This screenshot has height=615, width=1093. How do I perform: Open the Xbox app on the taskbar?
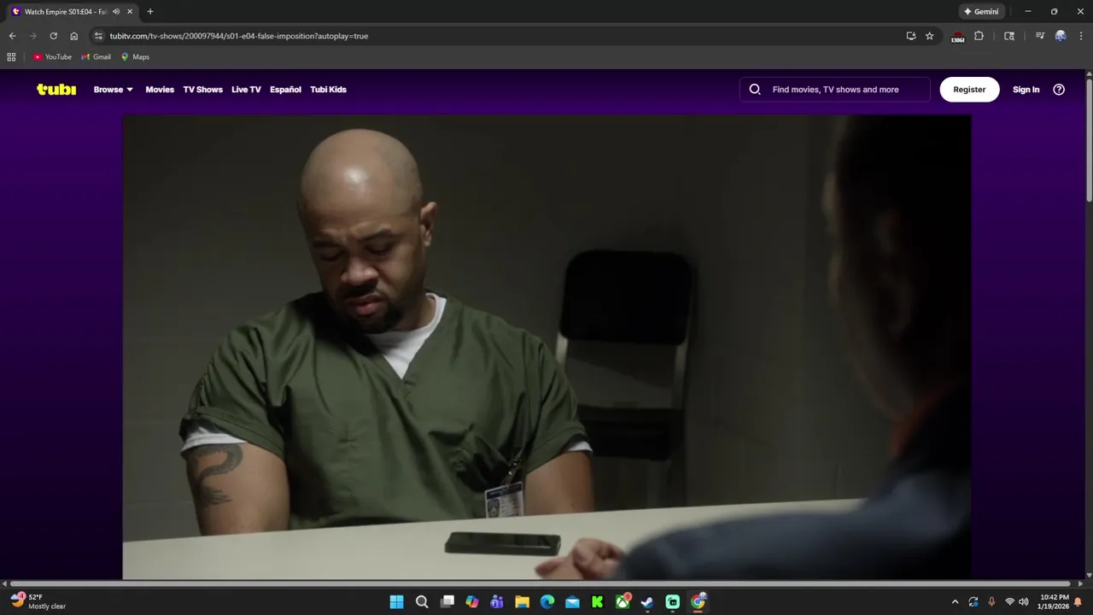coord(622,602)
